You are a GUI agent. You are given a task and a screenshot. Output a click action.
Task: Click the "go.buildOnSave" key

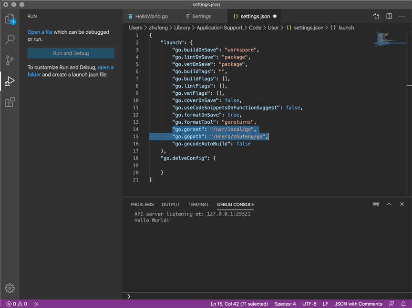195,50
